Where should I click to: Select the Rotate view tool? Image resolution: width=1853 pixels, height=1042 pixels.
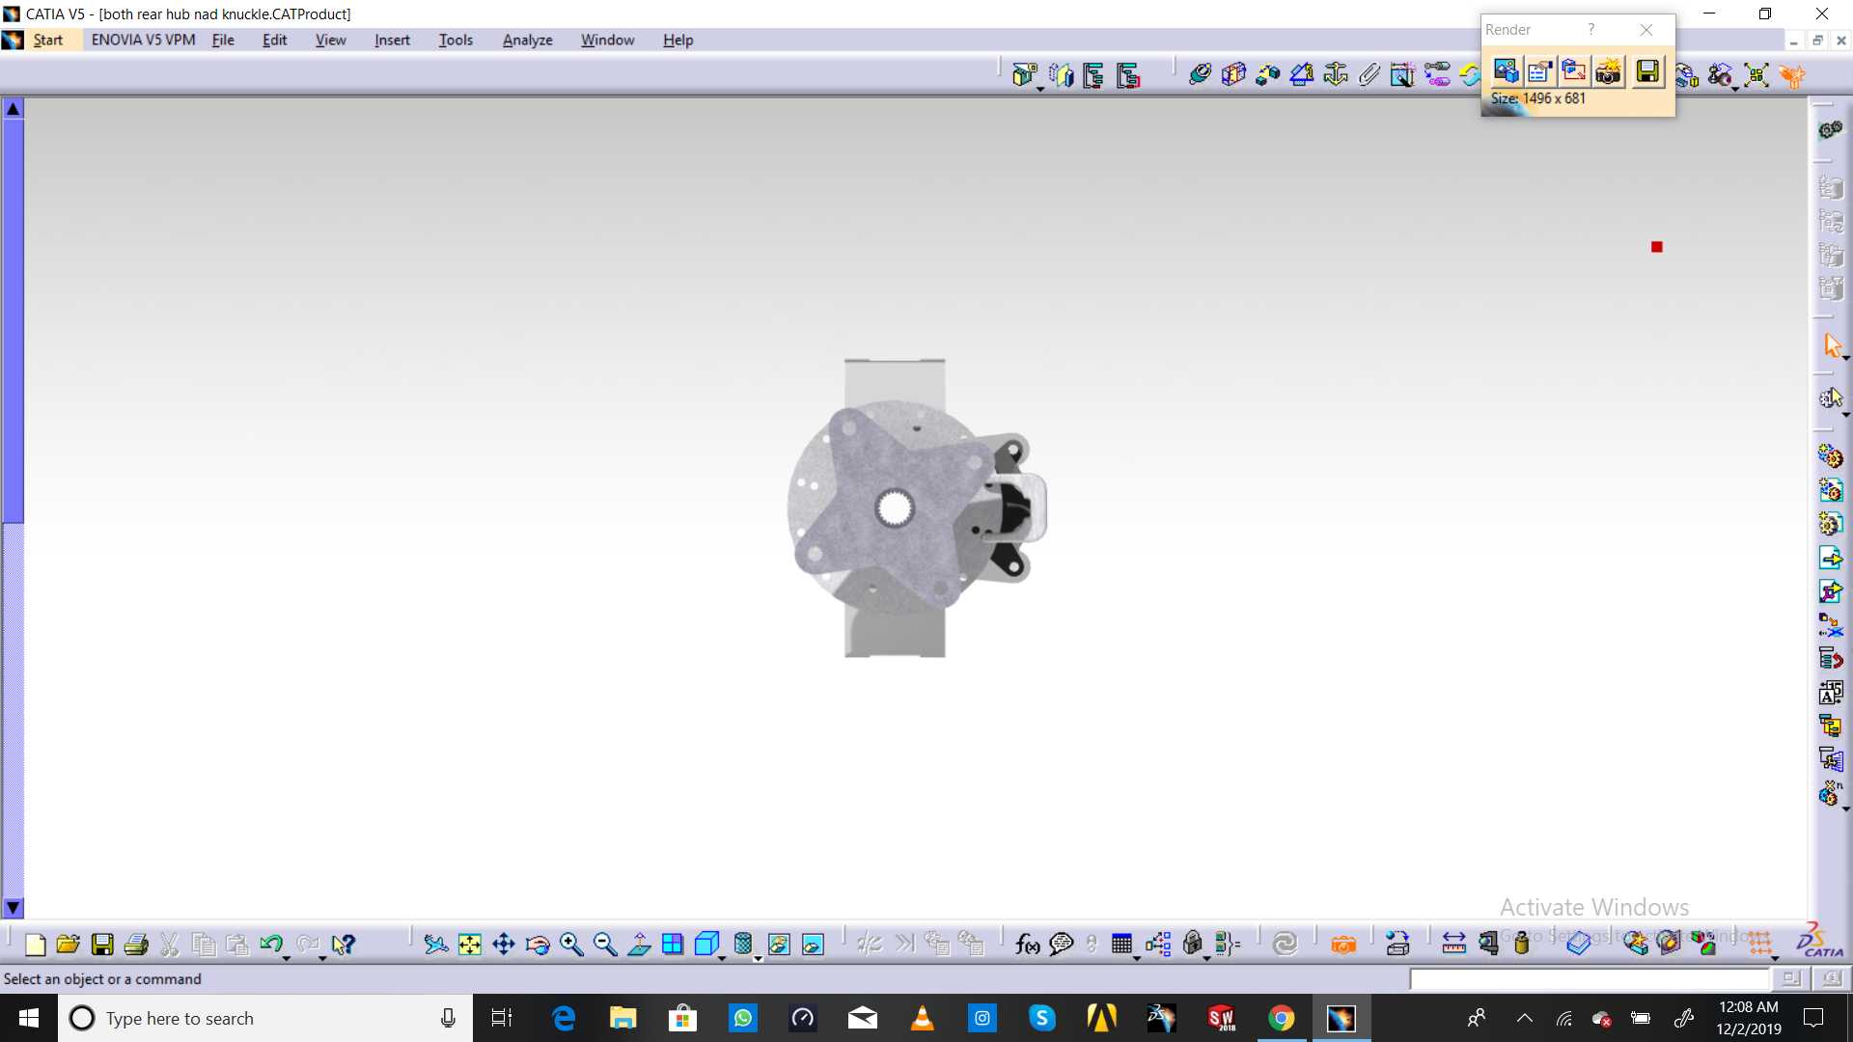click(538, 945)
